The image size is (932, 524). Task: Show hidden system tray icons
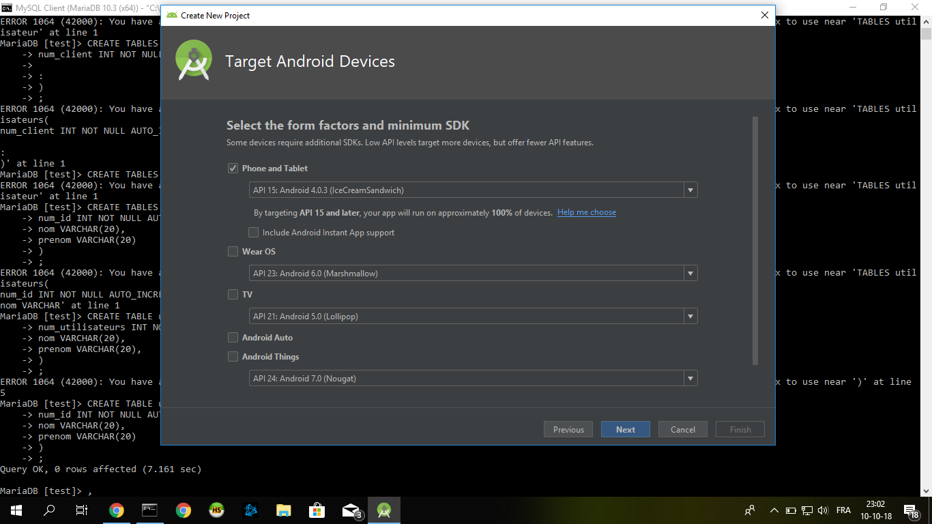(x=774, y=510)
